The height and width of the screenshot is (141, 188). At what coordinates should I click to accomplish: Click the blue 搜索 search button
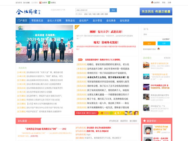tap(113, 10)
